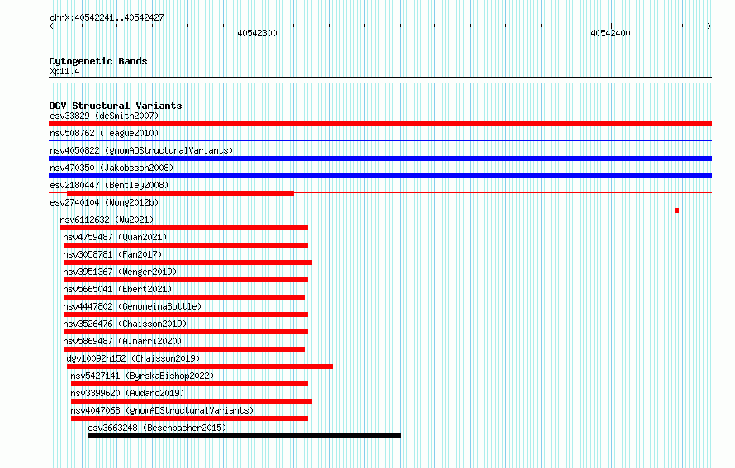735x468 pixels.
Task: Open the dgv10092n152 (Chaisson2019) label
Action: click(x=133, y=358)
